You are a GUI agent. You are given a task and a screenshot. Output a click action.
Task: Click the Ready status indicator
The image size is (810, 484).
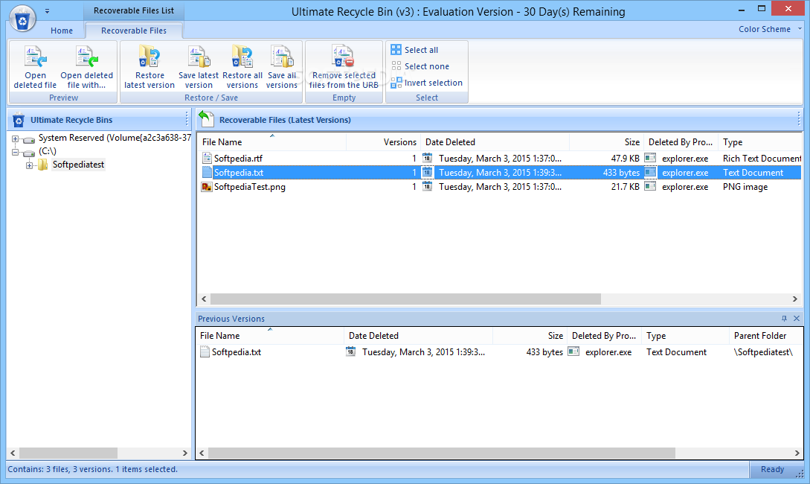(x=772, y=469)
